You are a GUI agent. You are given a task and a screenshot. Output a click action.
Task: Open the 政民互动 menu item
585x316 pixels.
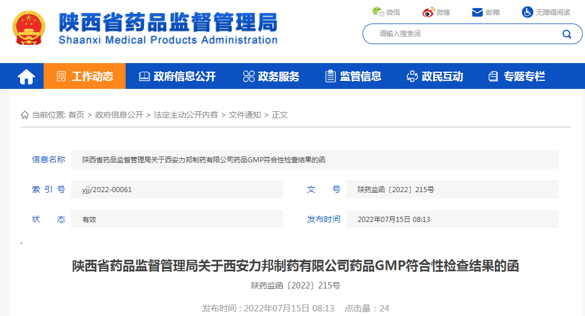[442, 76]
